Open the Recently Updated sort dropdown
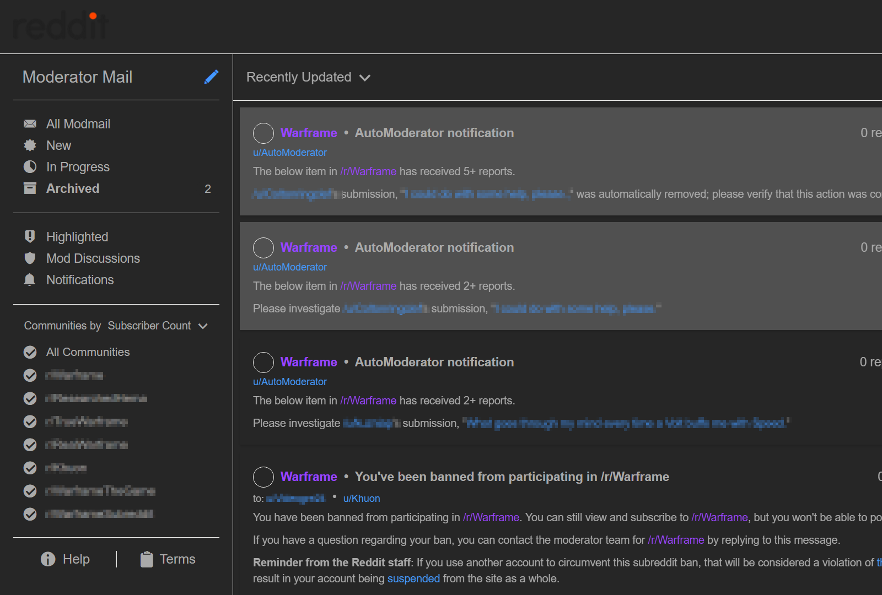Image resolution: width=882 pixels, height=595 pixels. (308, 77)
